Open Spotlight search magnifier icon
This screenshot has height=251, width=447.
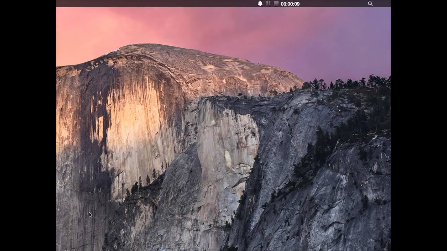pos(370,4)
